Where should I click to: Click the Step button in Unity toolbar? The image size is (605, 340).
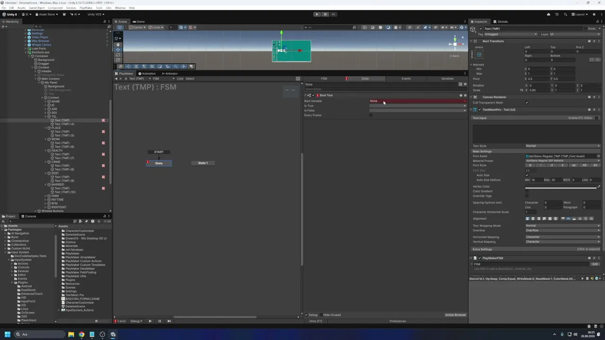point(333,14)
